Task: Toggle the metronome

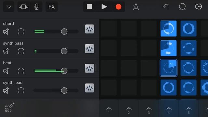Action: coord(136,7)
